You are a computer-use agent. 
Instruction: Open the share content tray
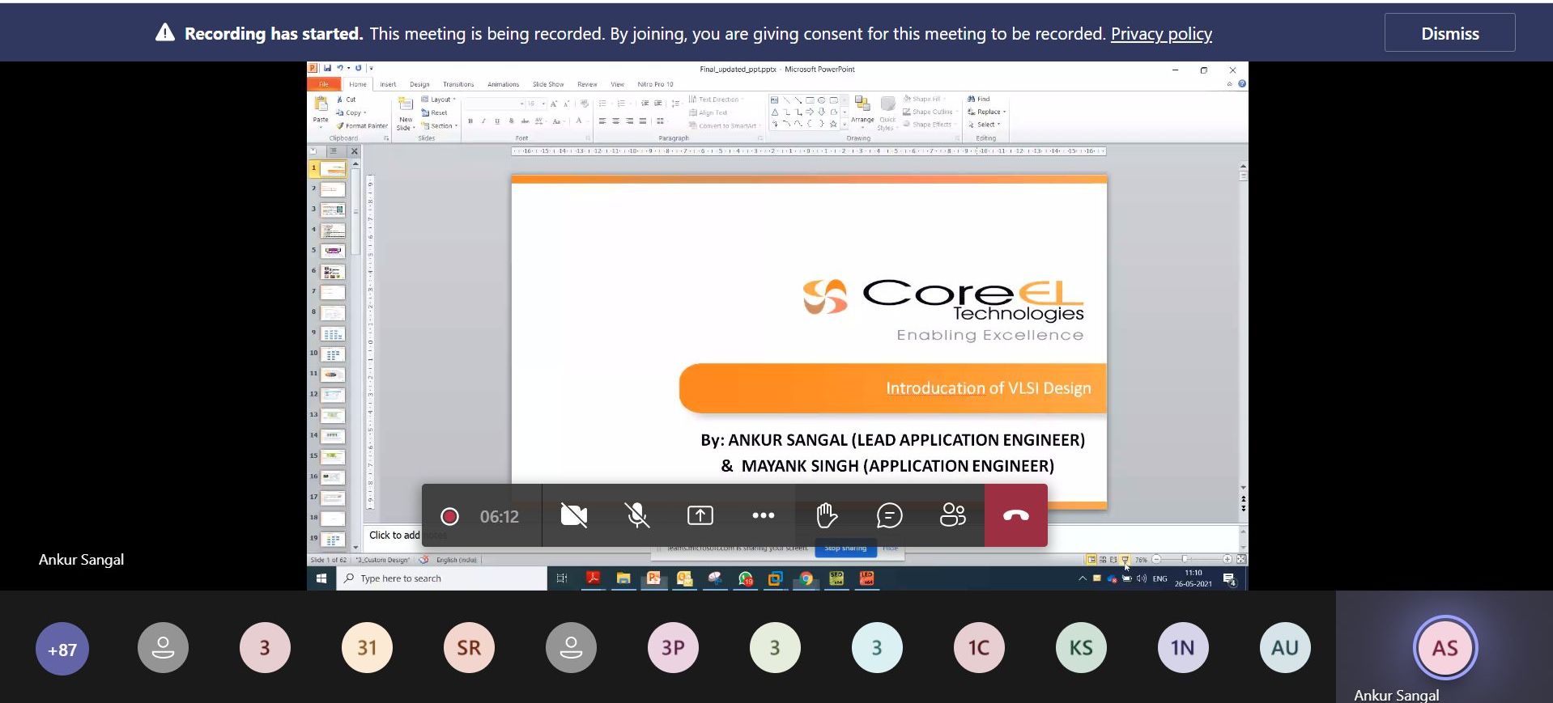coord(700,515)
